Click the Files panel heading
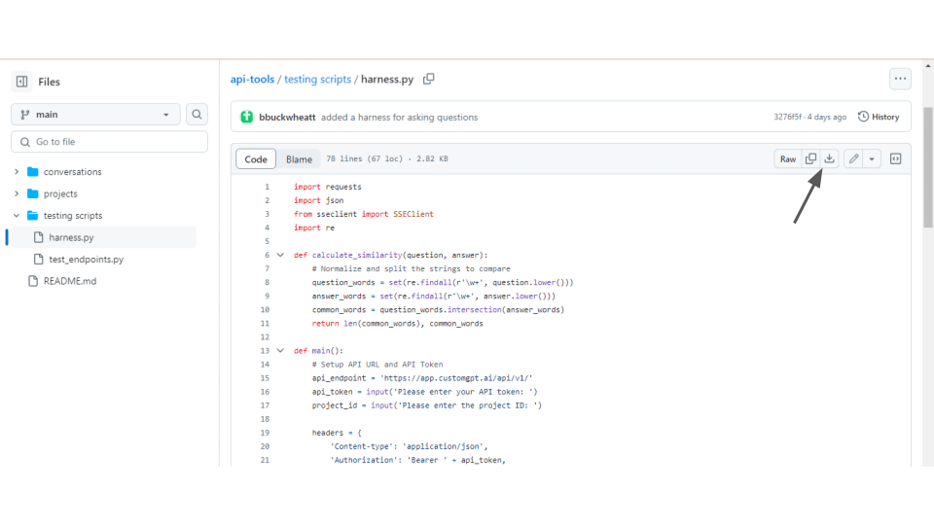This screenshot has width=934, height=525. point(49,82)
